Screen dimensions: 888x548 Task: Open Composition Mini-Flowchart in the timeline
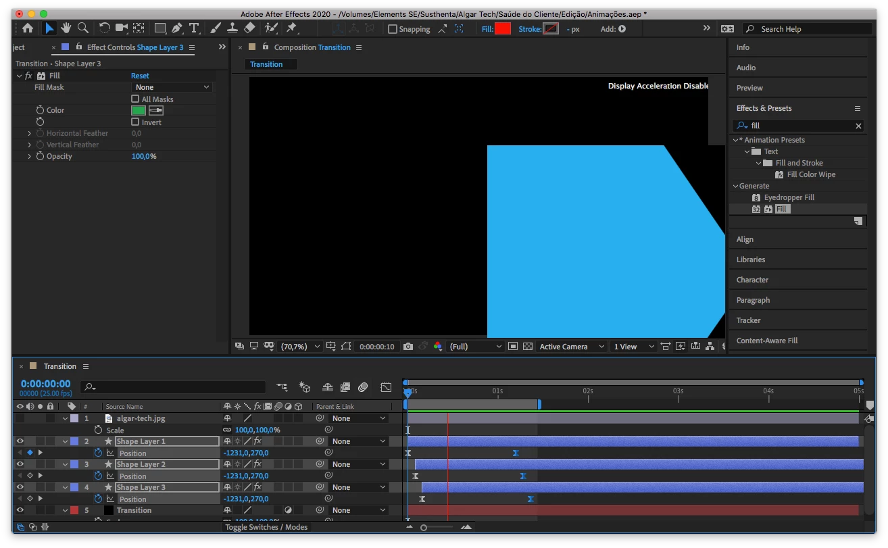[282, 387]
